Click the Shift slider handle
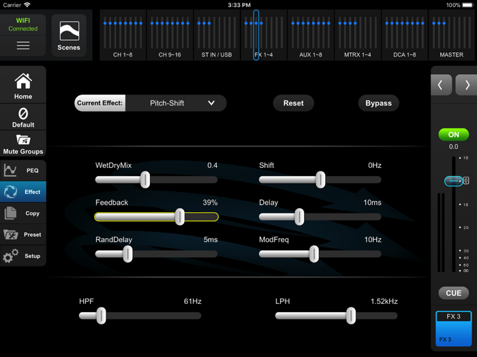Viewport: 477px width, 357px height. click(320, 180)
